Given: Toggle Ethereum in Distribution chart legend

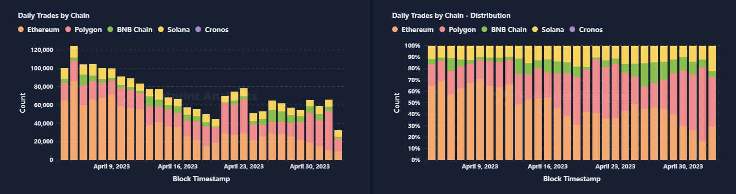Looking at the screenshot, I should (x=413, y=30).
